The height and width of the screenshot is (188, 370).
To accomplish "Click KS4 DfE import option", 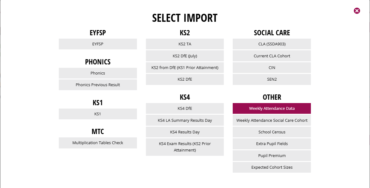I will click(185, 108).
